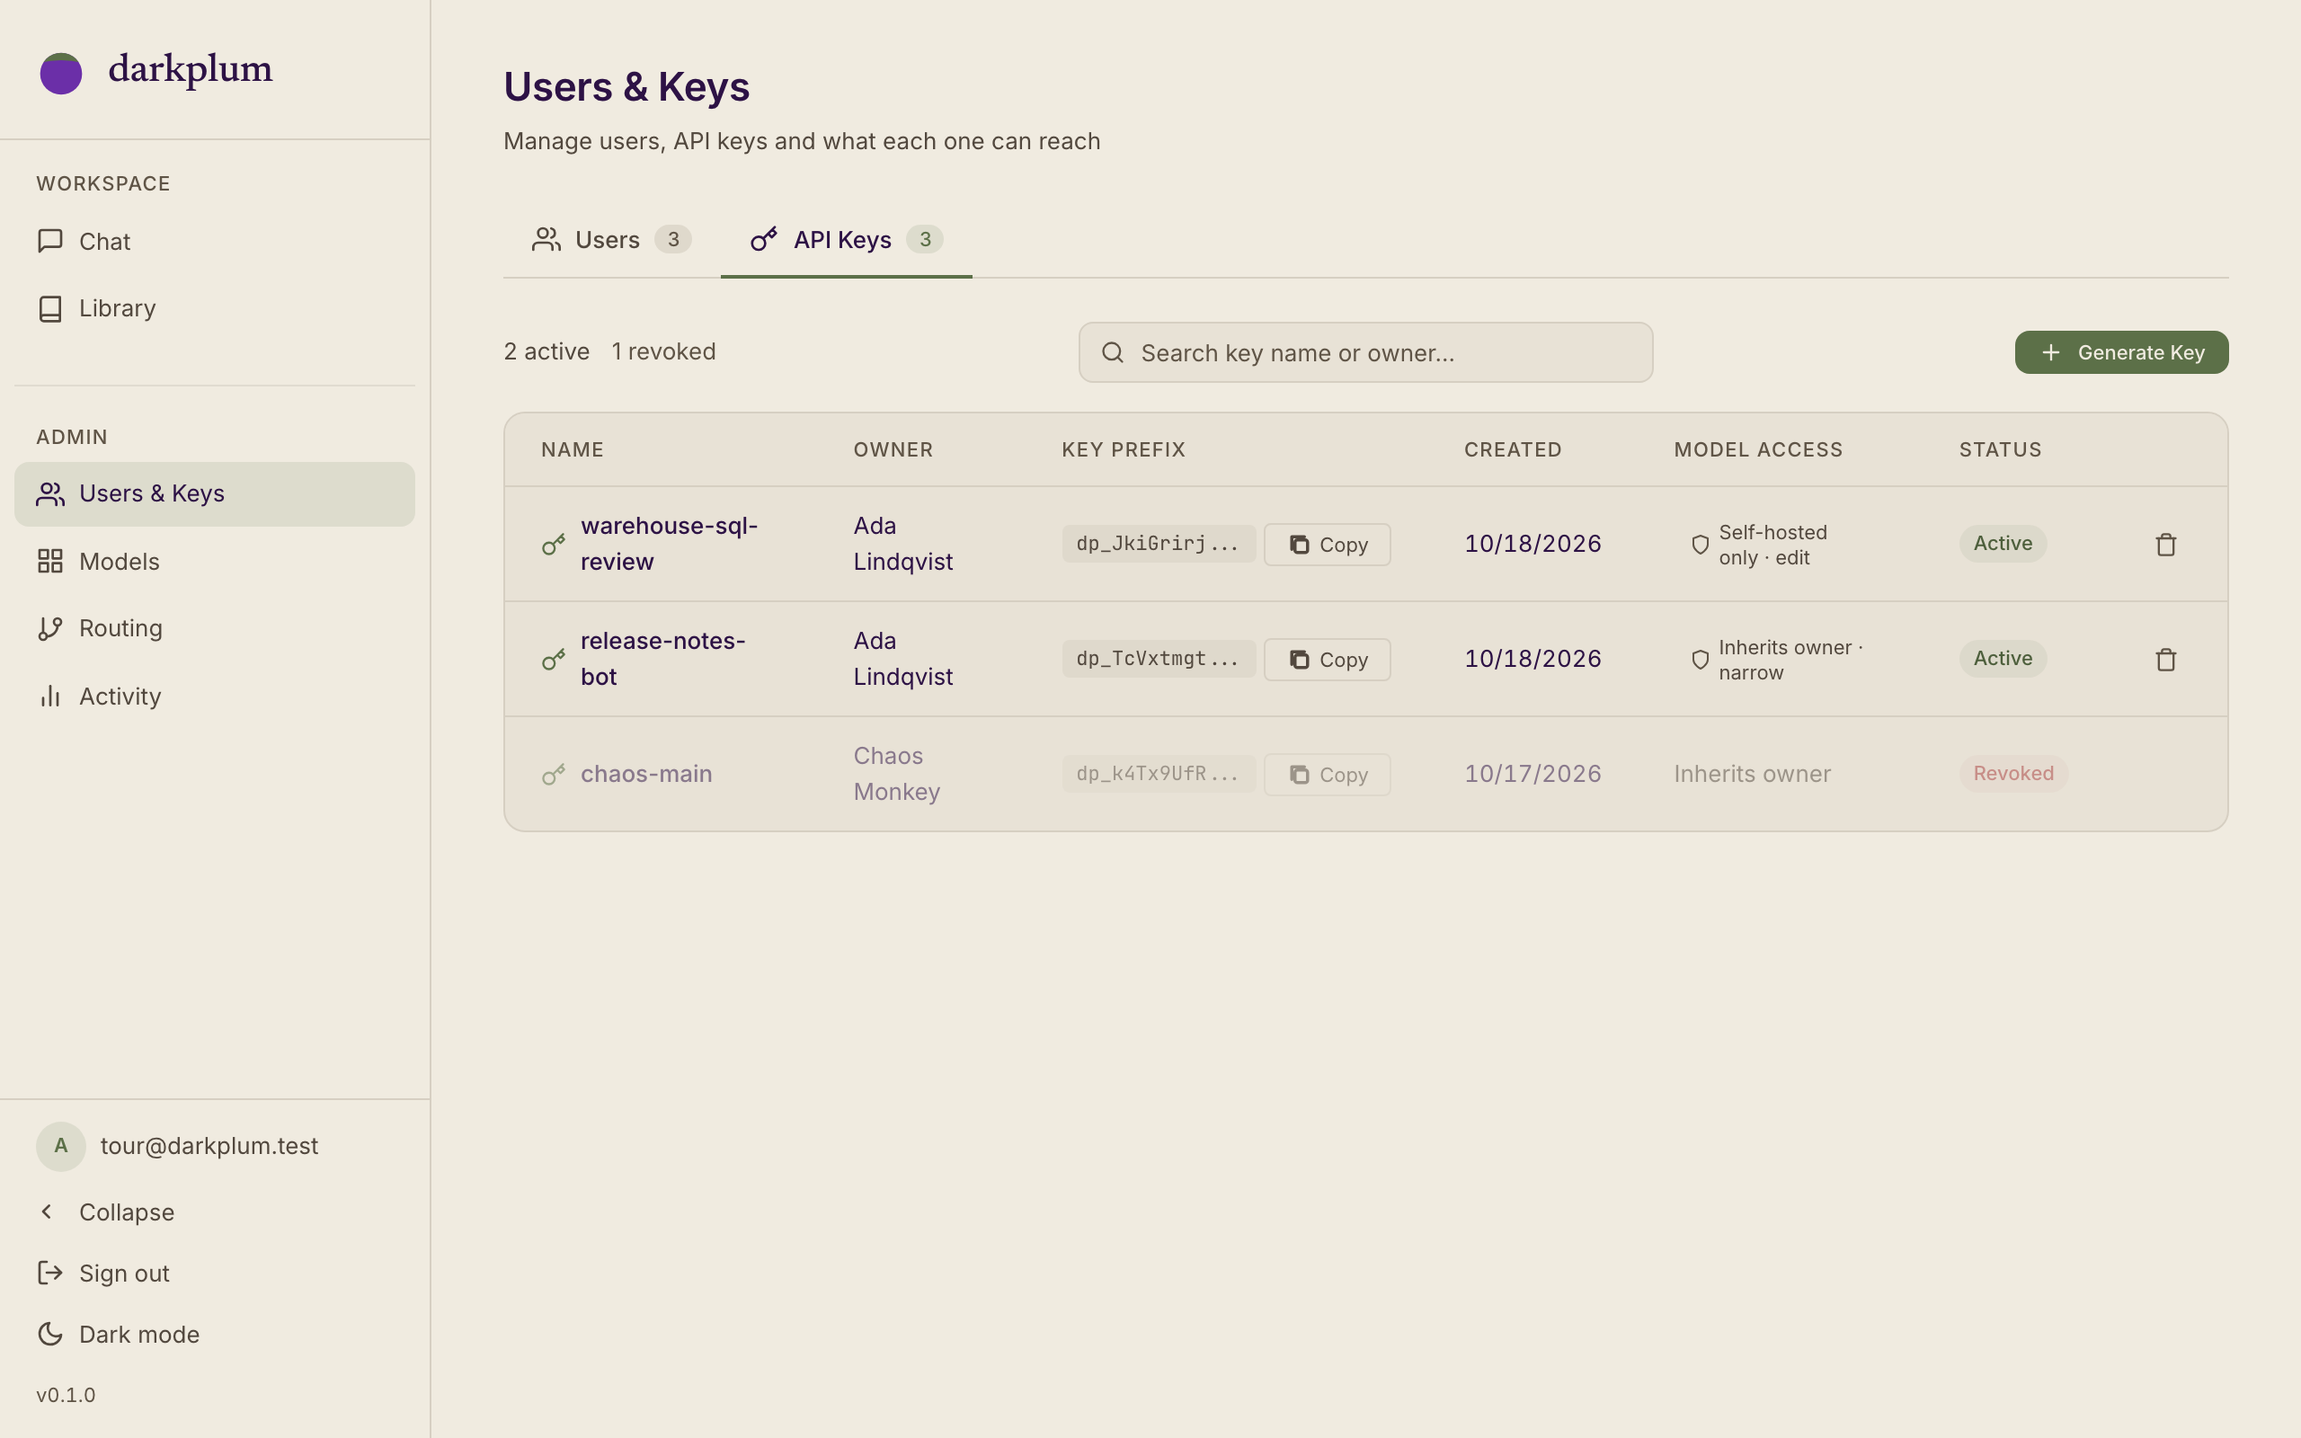The height and width of the screenshot is (1438, 2301).
Task: Click shield icon next to Inherits owner narrow
Action: [1700, 660]
